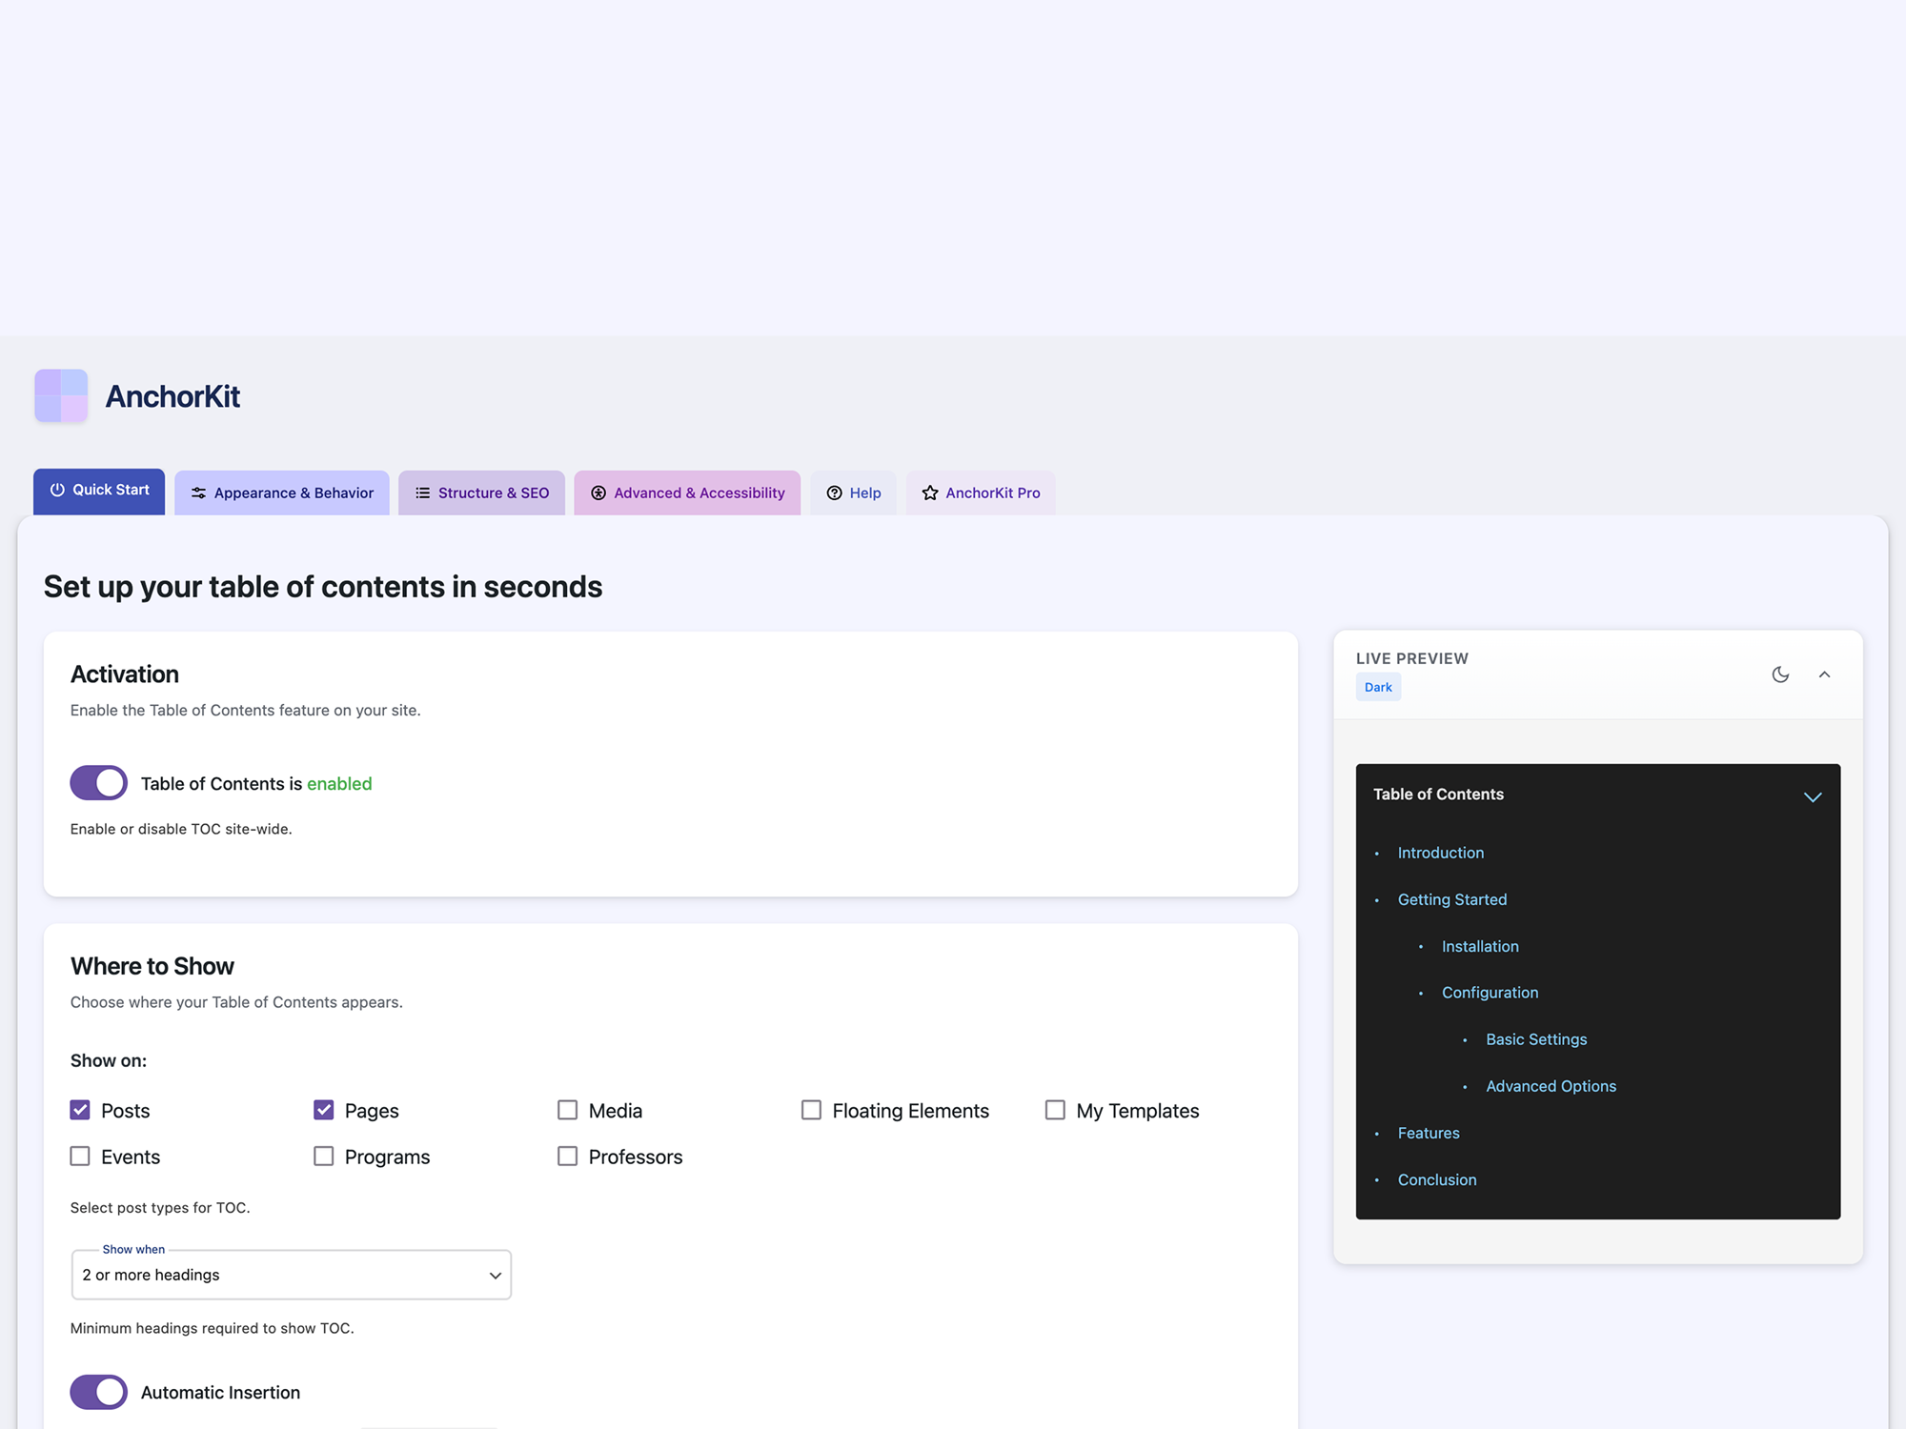Disable the Table of Contents toggle
Viewport: 1906px width, 1429px height.
[98, 783]
